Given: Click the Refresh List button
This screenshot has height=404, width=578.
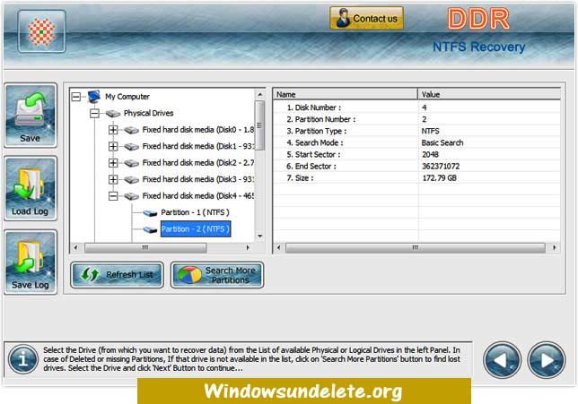Looking at the screenshot, I should (117, 275).
